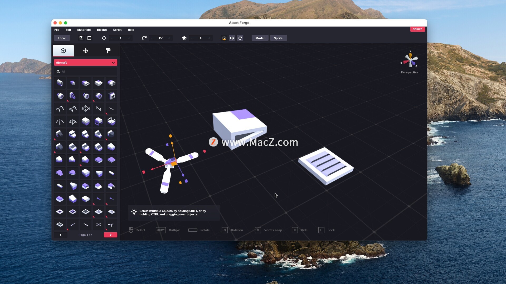The height and width of the screenshot is (284, 506).
Task: Click the Page 1 / 2 label
Action: pos(85,235)
